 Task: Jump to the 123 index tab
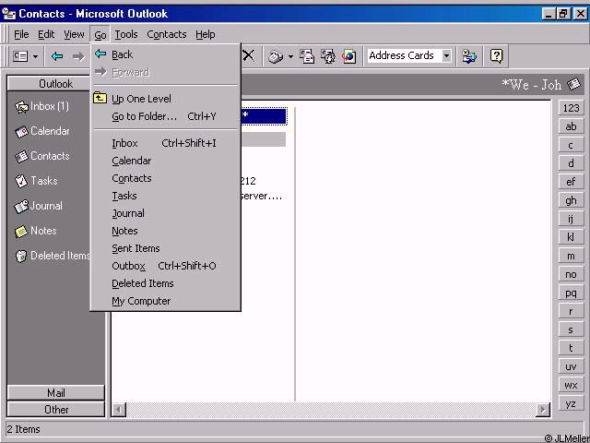[571, 109]
